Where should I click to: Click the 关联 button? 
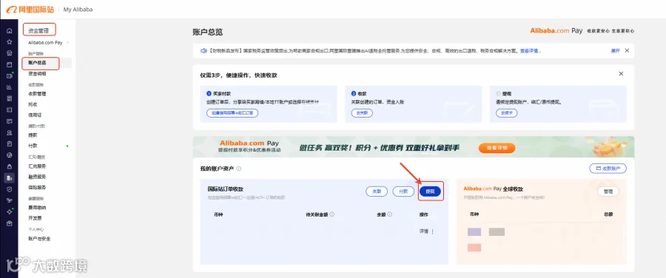click(x=377, y=191)
